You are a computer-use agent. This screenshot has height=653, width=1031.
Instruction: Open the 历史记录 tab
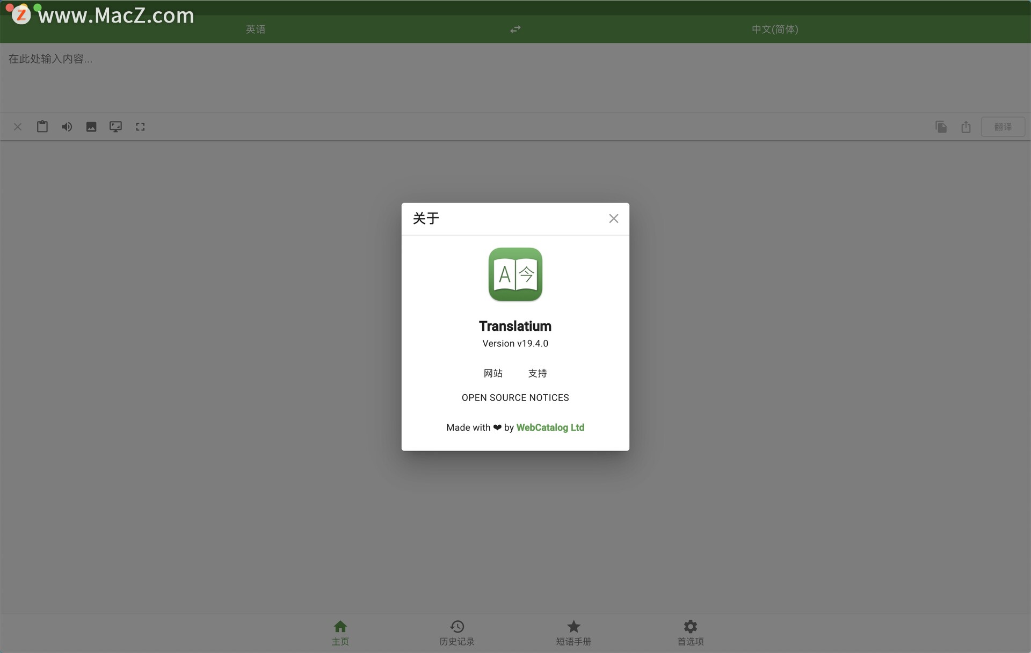457,633
